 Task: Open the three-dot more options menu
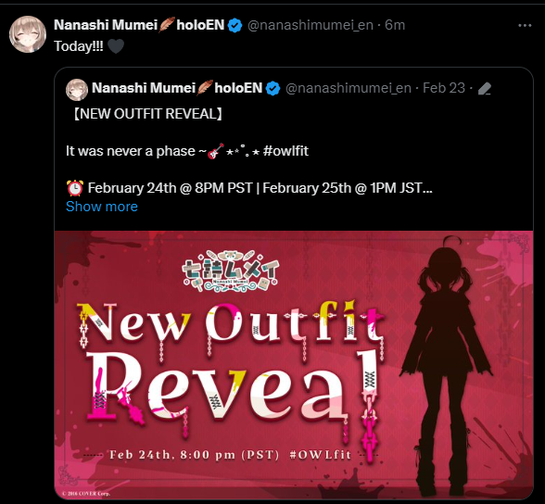tap(525, 25)
